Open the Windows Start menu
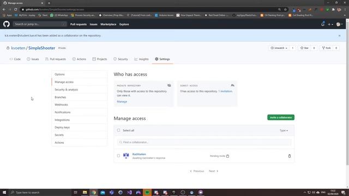Viewport: 349px width, 196px height. pos(4,192)
